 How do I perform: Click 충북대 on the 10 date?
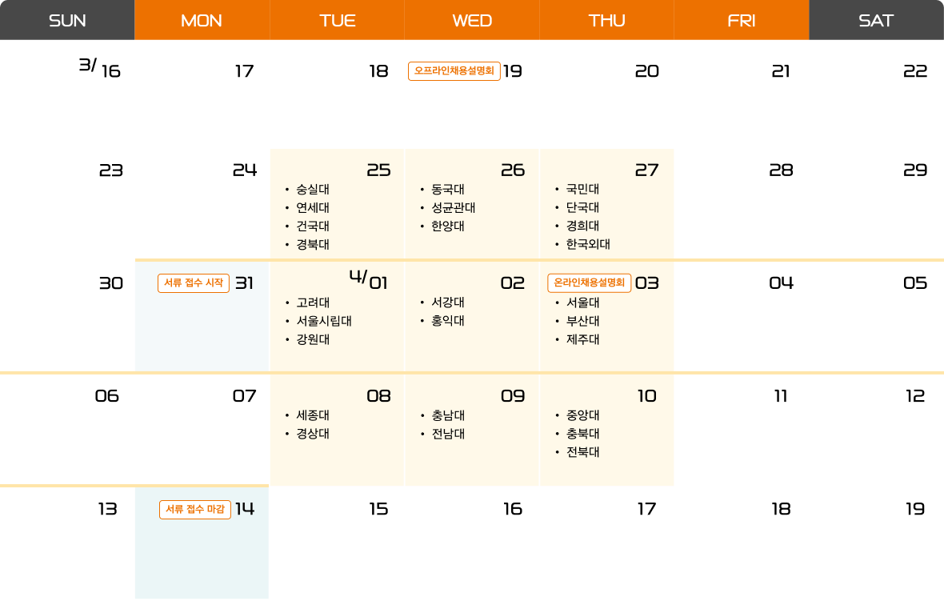click(582, 434)
